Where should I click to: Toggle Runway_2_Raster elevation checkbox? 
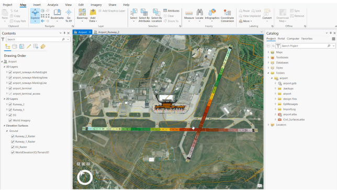[13, 136]
